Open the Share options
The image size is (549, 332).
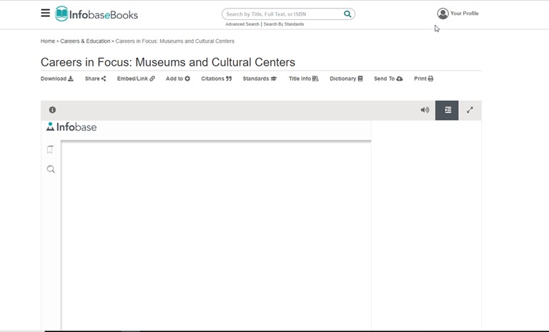point(95,79)
